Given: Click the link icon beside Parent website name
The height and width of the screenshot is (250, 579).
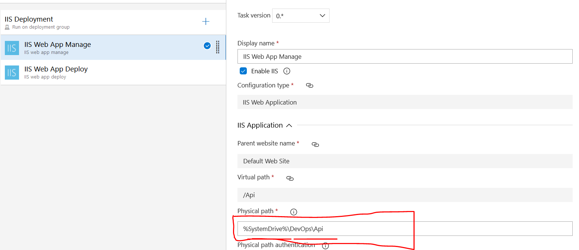Looking at the screenshot, I should [315, 144].
